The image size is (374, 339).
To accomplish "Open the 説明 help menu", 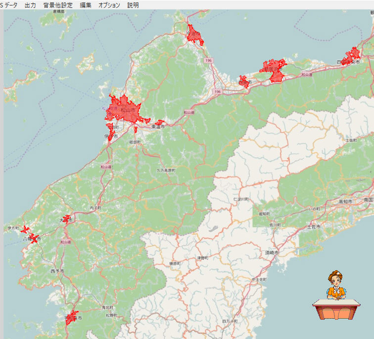I will [133, 5].
